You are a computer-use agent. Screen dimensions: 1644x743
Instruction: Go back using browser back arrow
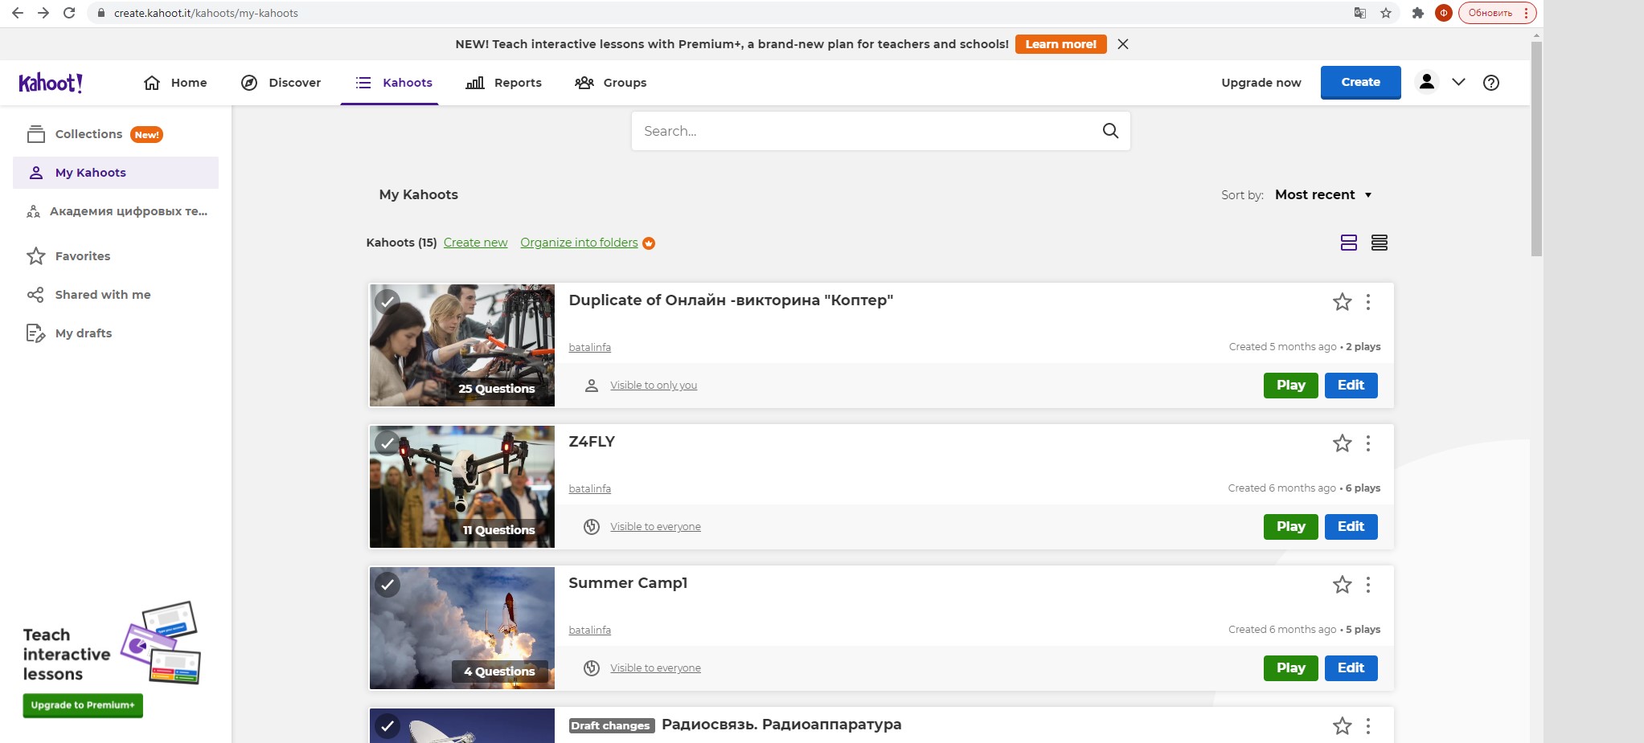[18, 13]
